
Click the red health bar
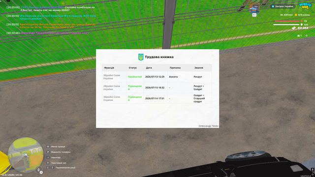(287, 21)
